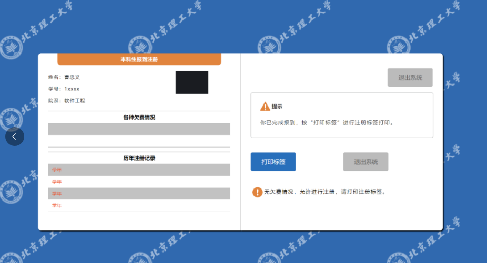Viewport: 487px width, 263px height.
Task: Click the student ID 1xxxx text
Action: (x=72, y=89)
